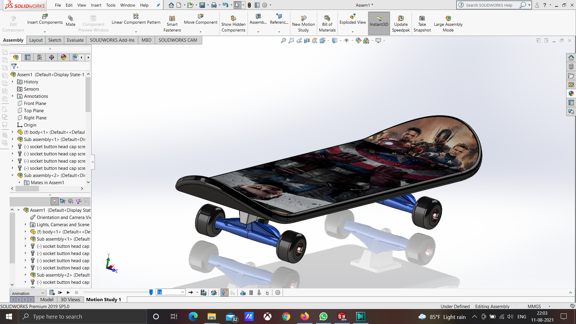Open the PropertyManager tab
The width and height of the screenshot is (576, 324).
pos(28,57)
